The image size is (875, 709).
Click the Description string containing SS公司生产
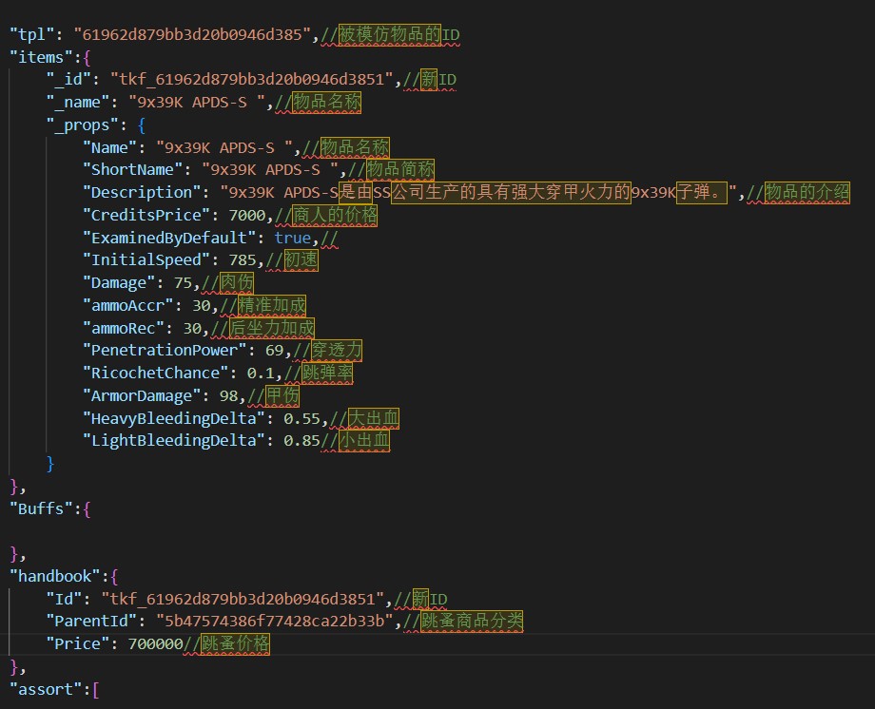478,193
